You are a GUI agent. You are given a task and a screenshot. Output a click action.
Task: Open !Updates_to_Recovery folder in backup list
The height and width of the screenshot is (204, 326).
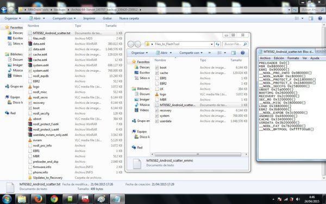(x=48, y=178)
